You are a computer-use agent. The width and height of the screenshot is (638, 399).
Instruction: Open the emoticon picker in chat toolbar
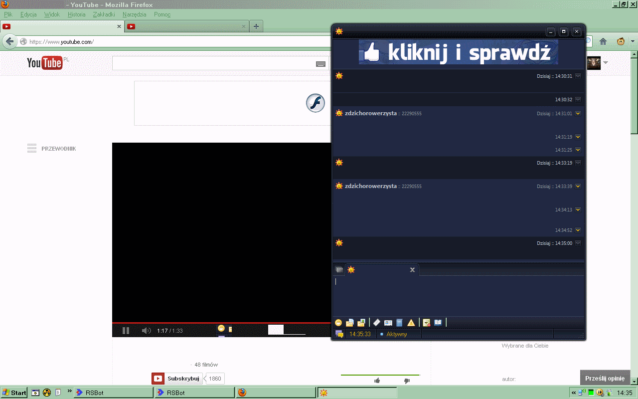tap(338, 323)
